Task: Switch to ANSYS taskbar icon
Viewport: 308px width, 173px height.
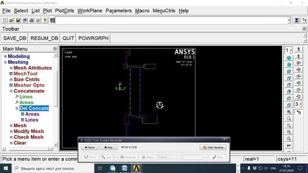Action: coord(136,168)
